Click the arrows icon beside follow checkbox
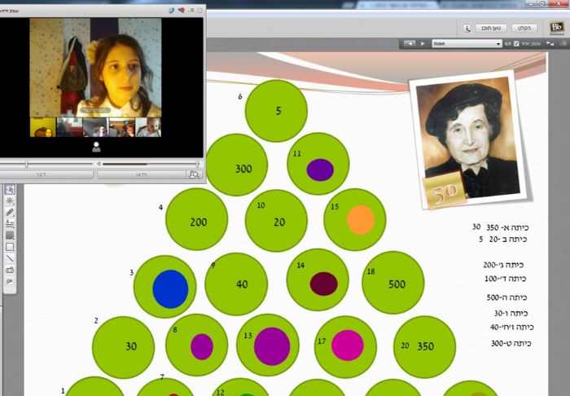570x396 pixels. [x=550, y=44]
